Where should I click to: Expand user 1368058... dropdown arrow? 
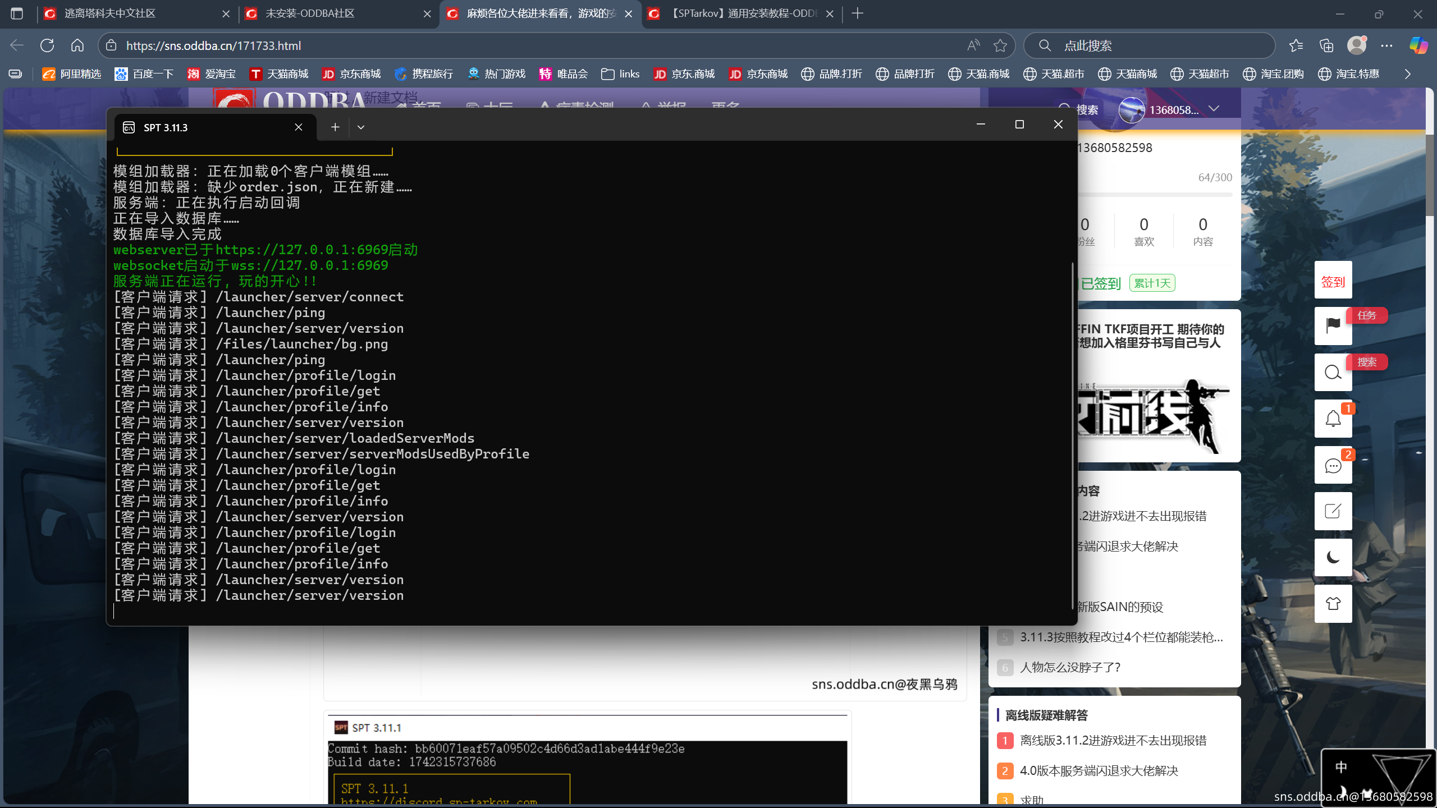(1214, 108)
